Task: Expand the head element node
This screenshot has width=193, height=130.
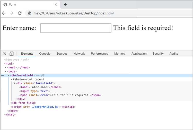Action: click(5, 67)
